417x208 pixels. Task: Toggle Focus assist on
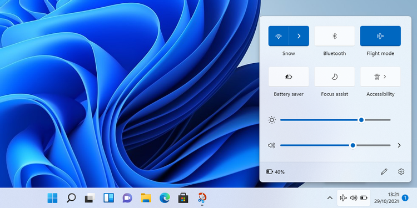pos(335,77)
